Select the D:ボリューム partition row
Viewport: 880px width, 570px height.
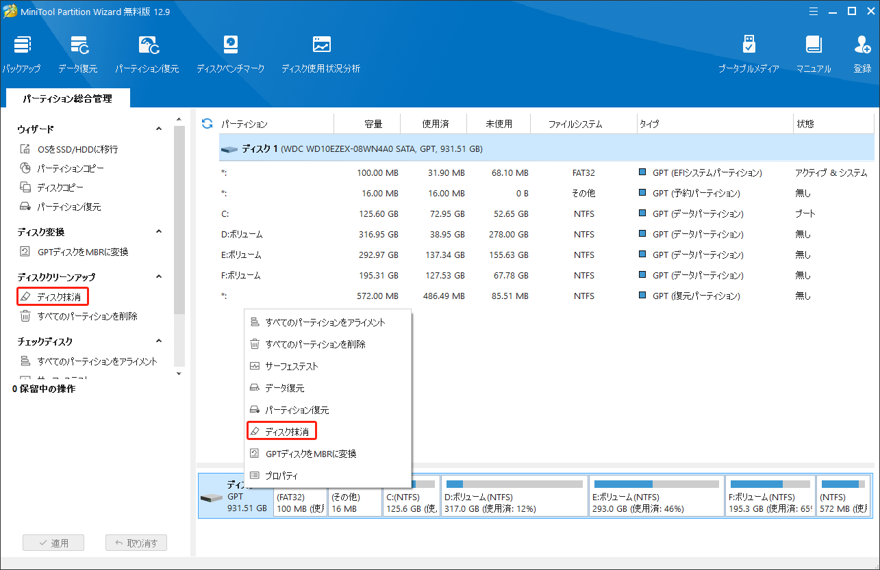click(x=546, y=234)
